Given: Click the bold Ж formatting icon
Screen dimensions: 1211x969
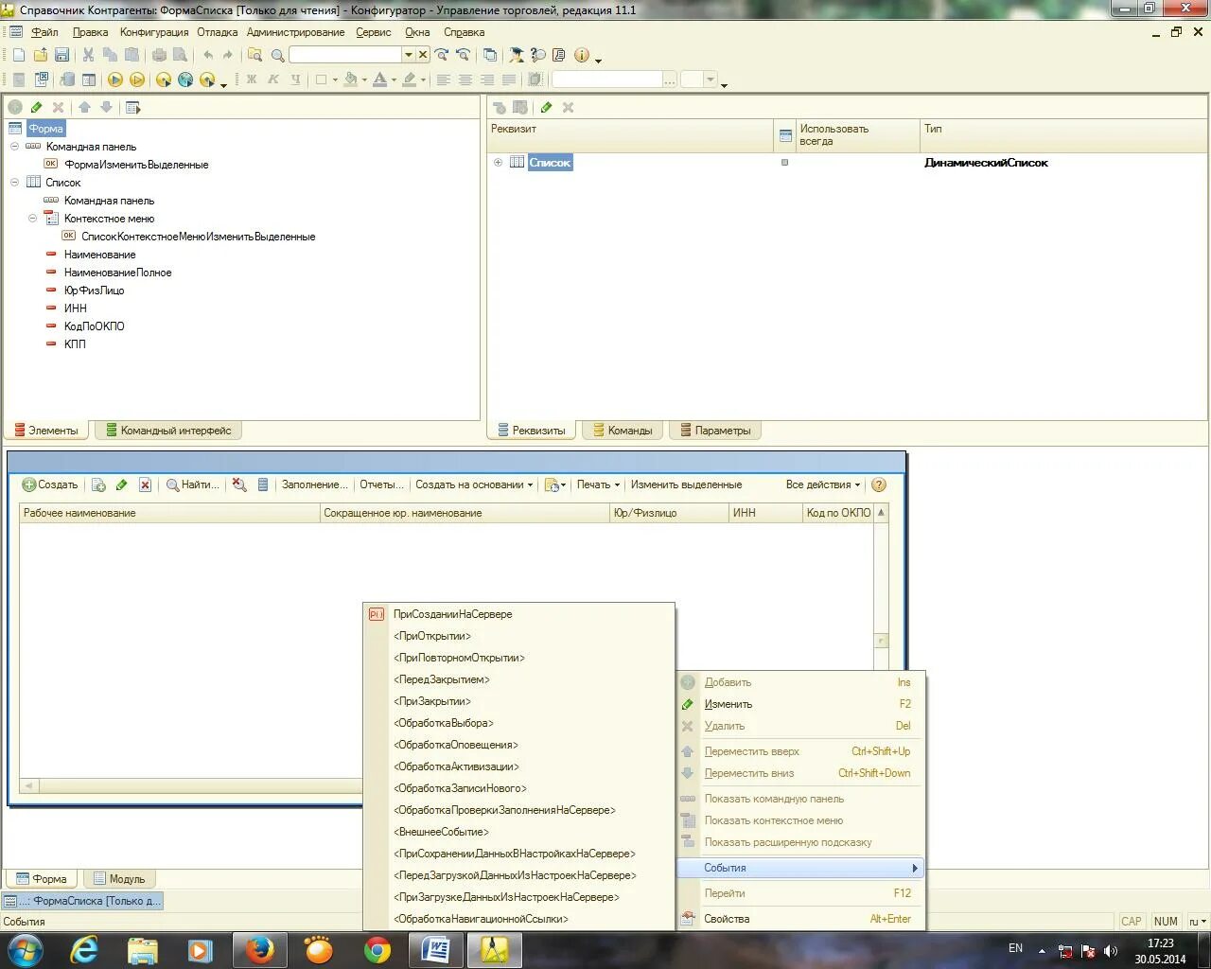Looking at the screenshot, I should click(252, 79).
